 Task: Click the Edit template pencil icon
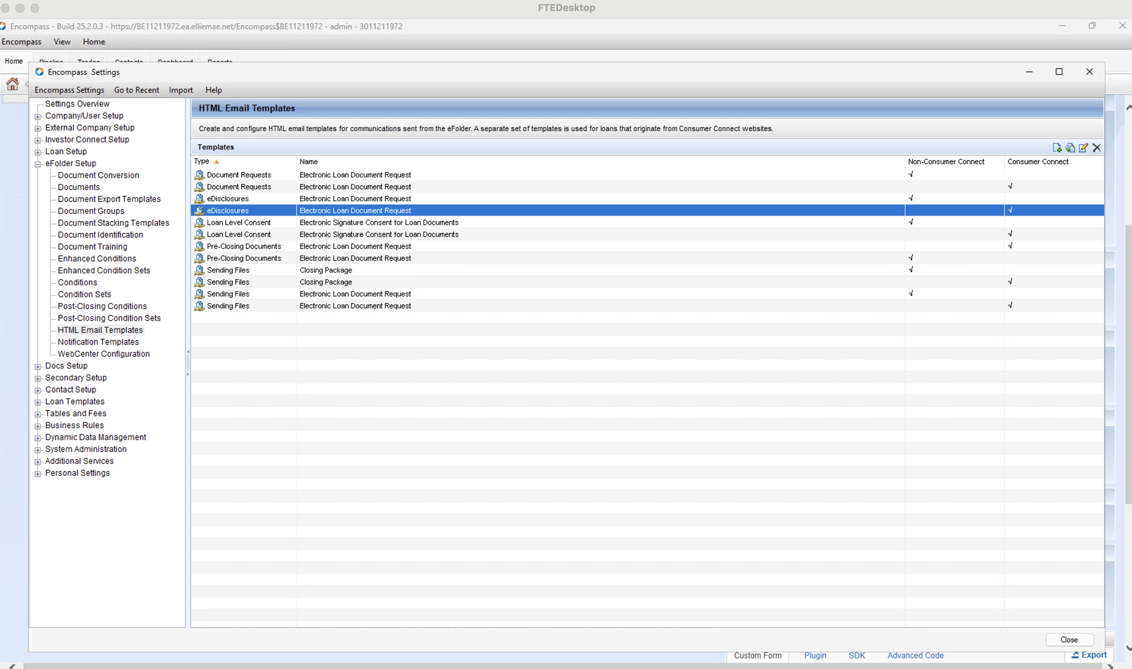[1083, 147]
